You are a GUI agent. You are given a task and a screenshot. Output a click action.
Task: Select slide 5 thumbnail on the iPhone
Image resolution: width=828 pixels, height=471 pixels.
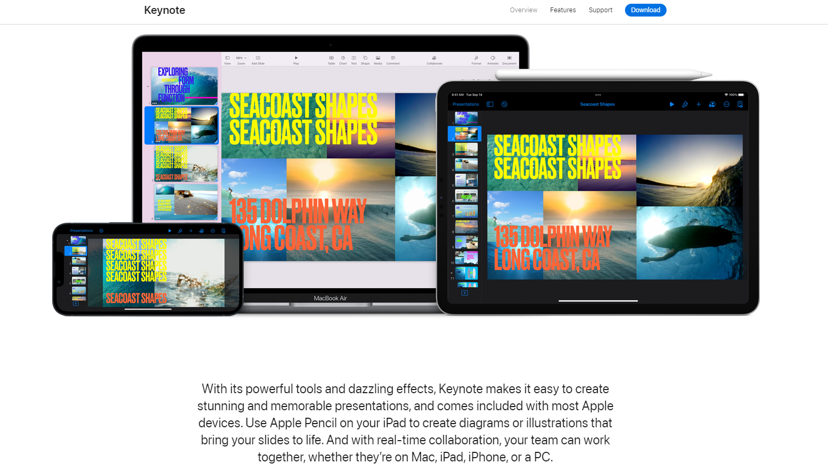point(79,281)
